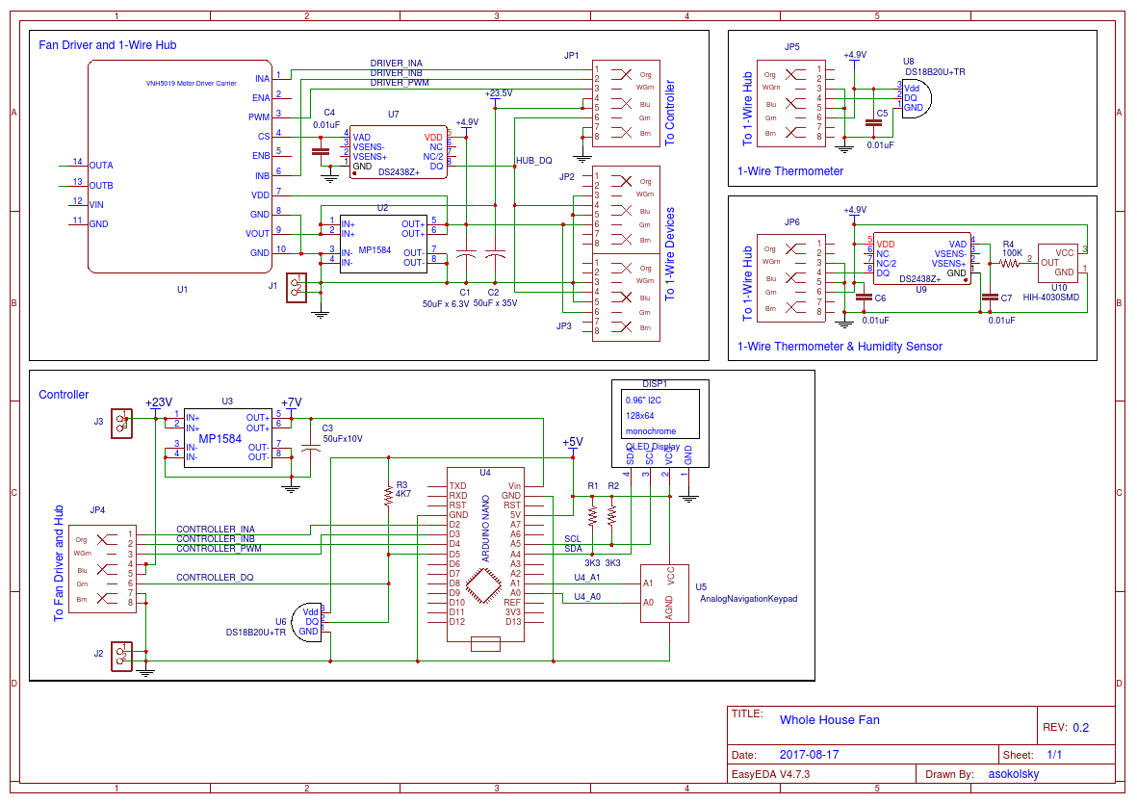The image size is (1137, 803).
Task: Select capacitor C1 50uF x 6.3V symbol
Action: (465, 256)
